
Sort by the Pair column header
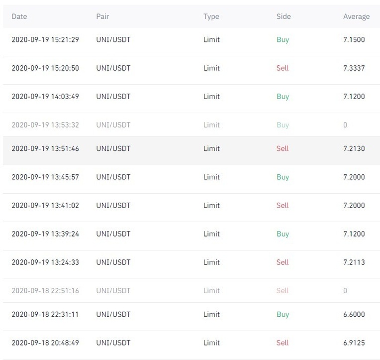[x=102, y=16]
